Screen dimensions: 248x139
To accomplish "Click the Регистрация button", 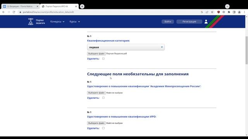I will pos(189,22).
